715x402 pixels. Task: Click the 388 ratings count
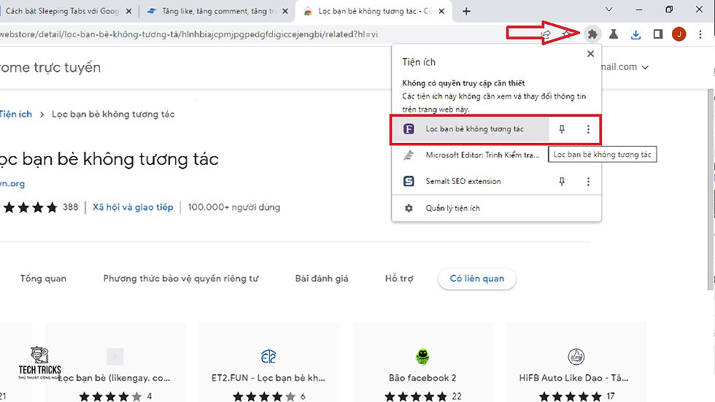(x=70, y=207)
